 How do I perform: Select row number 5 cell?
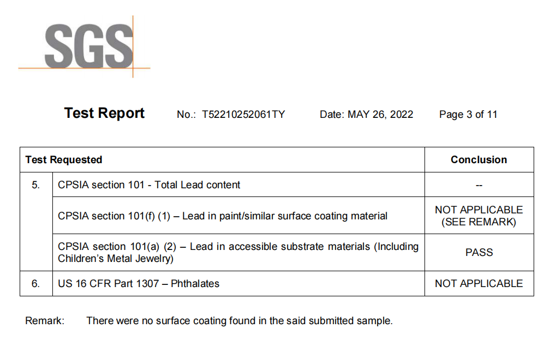point(36,185)
